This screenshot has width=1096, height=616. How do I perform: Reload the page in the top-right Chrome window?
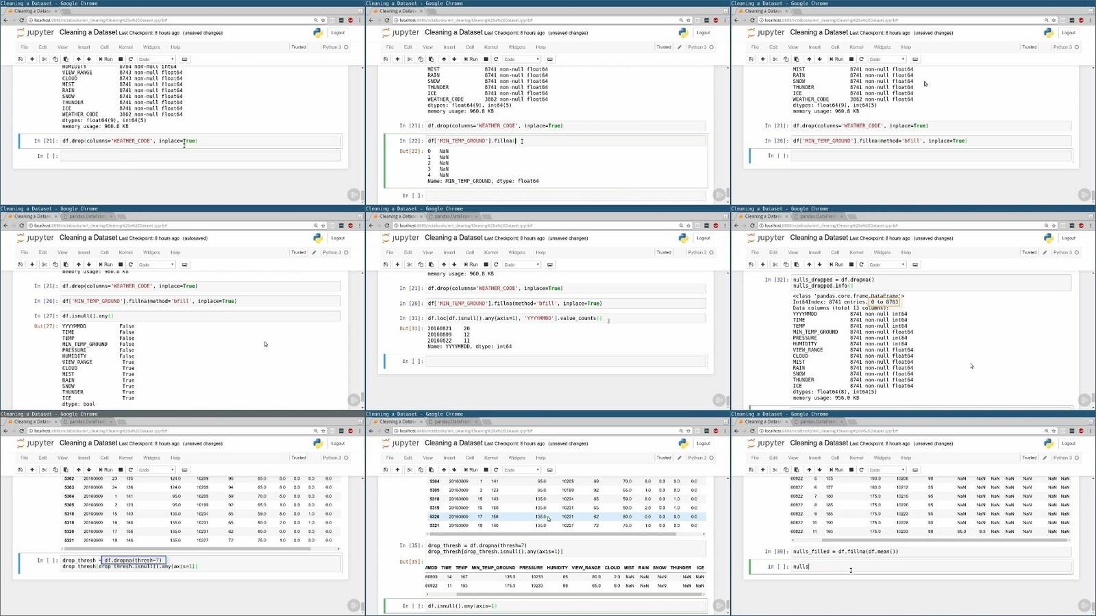(752, 20)
